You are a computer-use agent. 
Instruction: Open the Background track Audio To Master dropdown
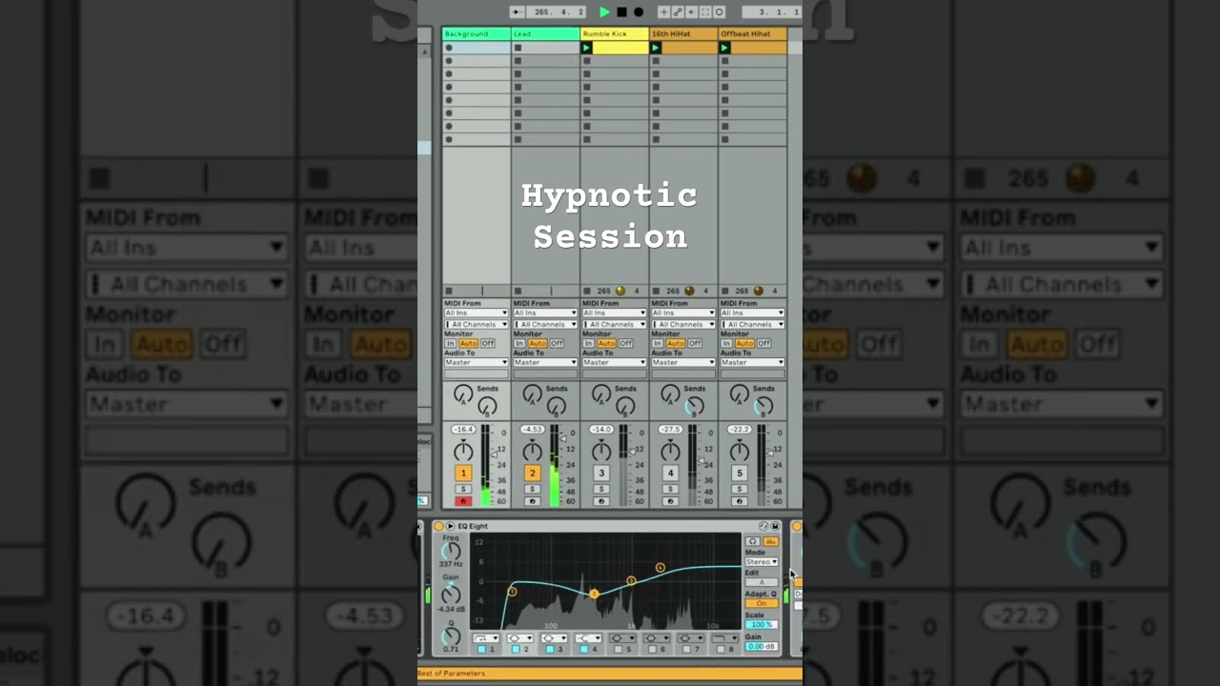click(x=477, y=362)
